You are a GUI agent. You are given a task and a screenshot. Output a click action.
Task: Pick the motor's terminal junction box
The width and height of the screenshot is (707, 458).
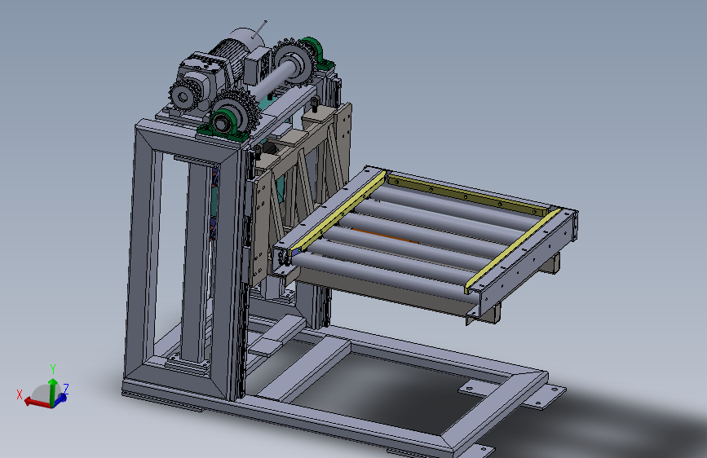point(257,65)
